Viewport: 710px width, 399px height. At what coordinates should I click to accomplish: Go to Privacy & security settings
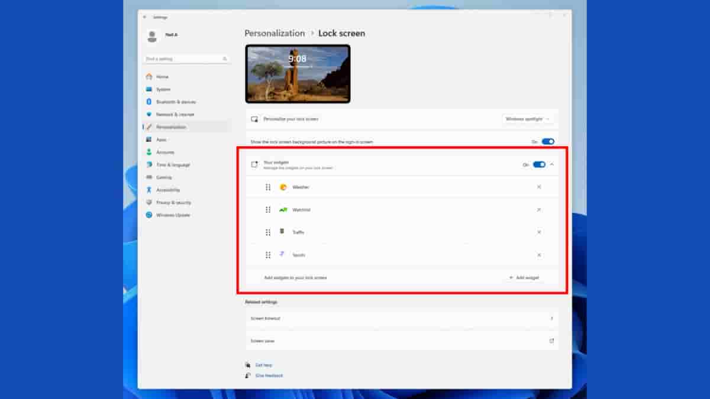[173, 203]
